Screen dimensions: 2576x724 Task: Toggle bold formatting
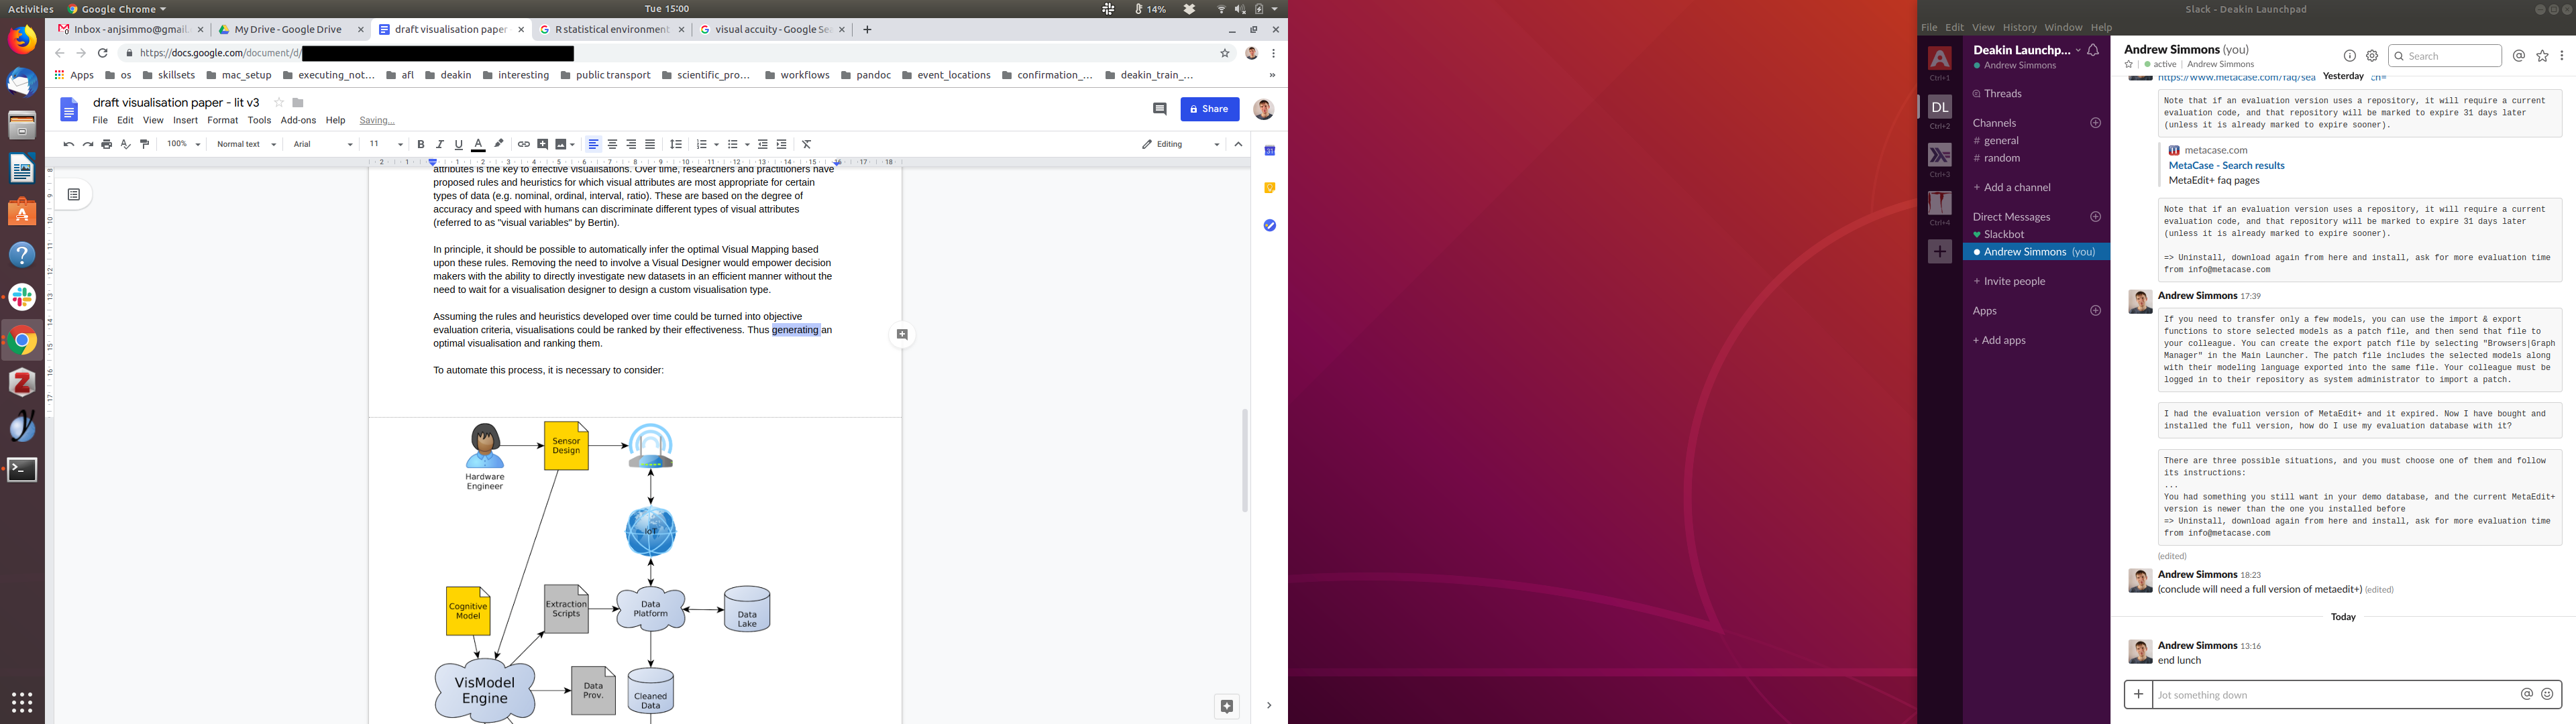(421, 144)
